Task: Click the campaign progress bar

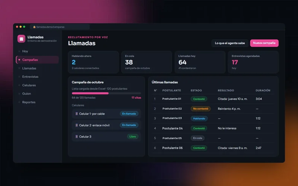Action: point(107,93)
